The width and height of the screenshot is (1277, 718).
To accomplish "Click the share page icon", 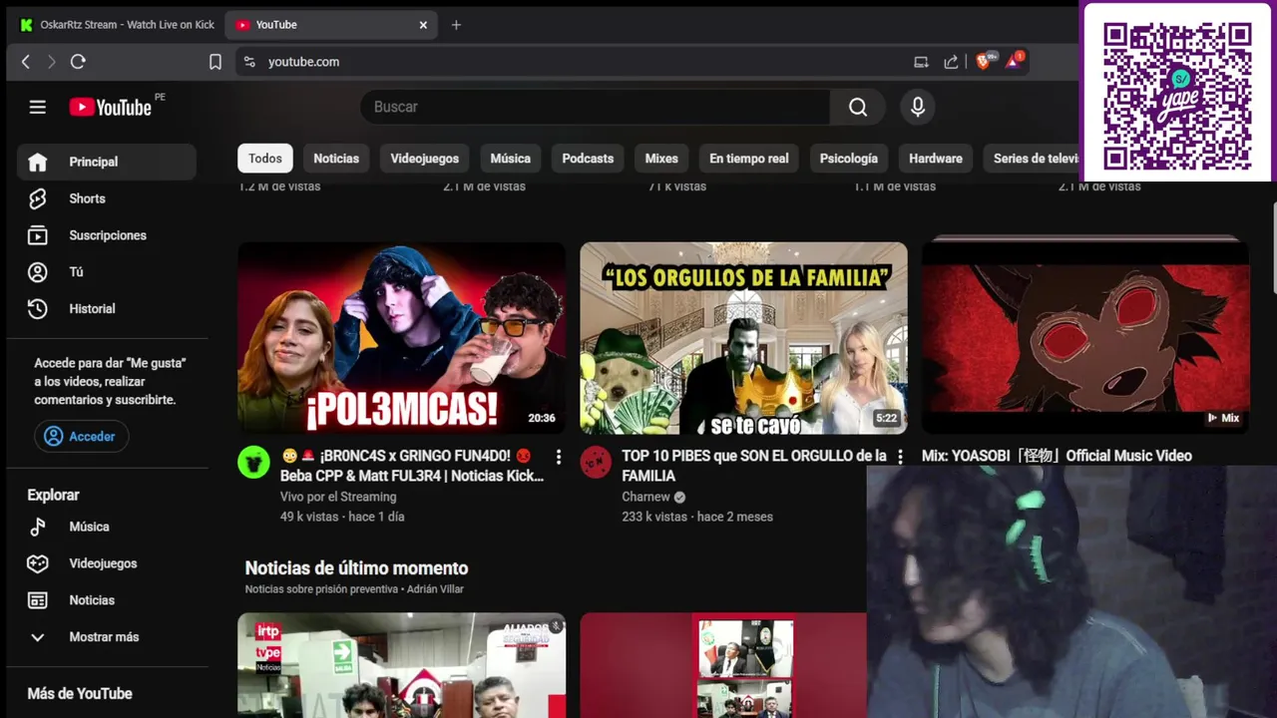I will tap(951, 62).
